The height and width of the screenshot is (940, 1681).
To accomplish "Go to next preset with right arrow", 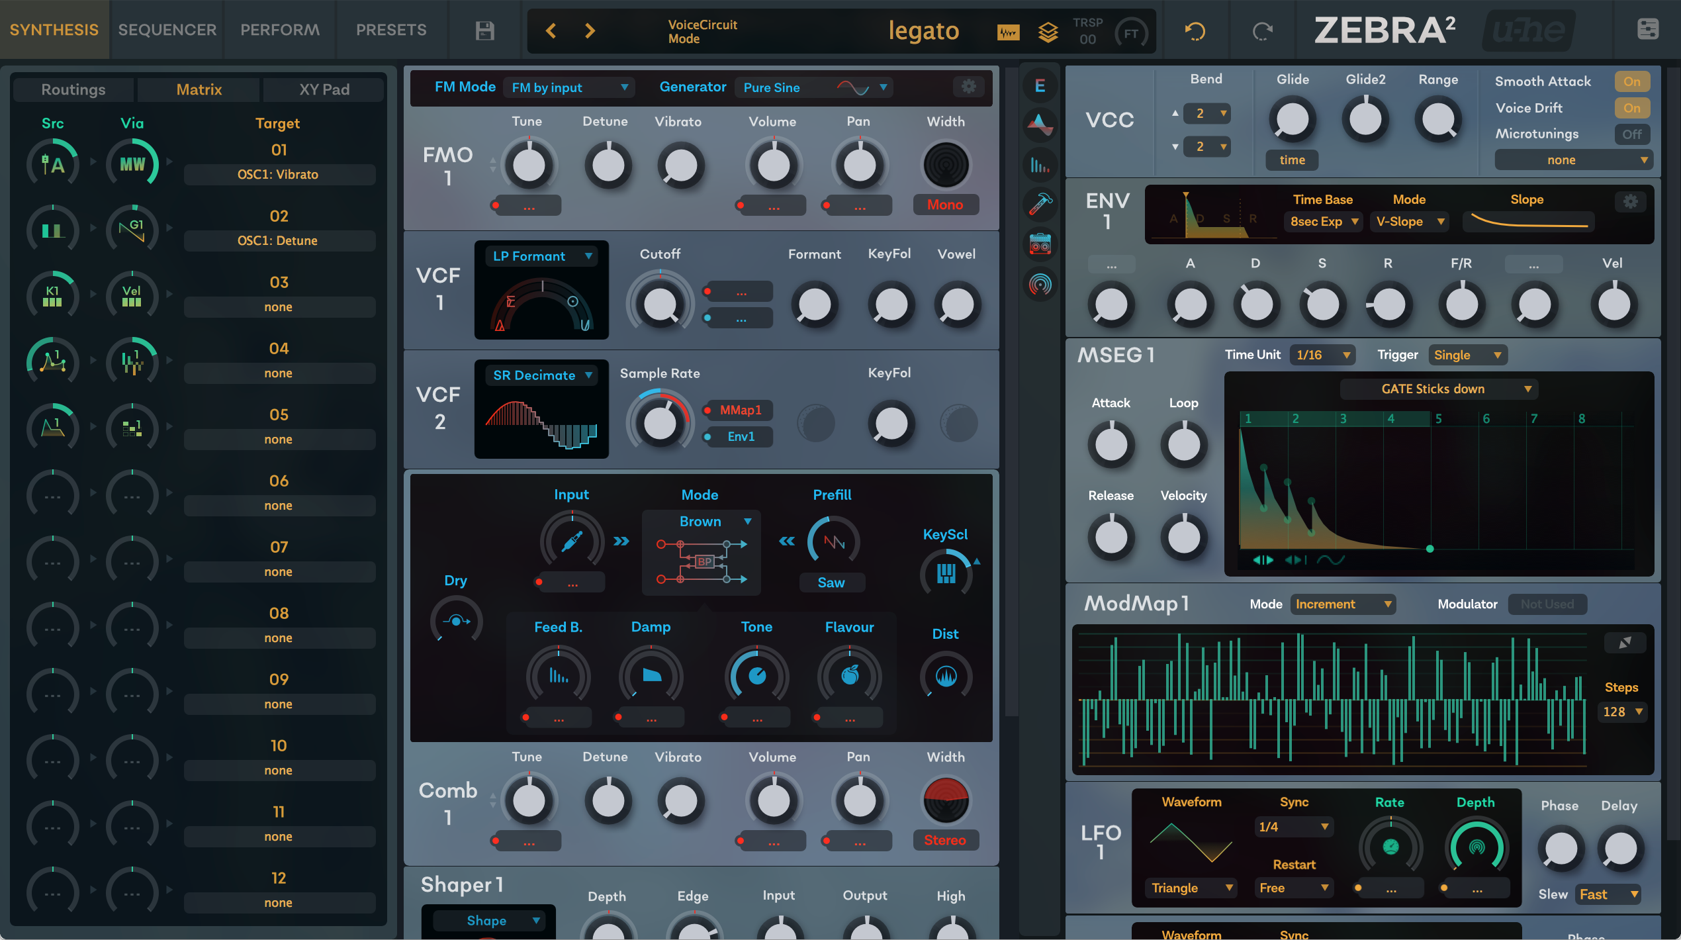I will 590,30.
